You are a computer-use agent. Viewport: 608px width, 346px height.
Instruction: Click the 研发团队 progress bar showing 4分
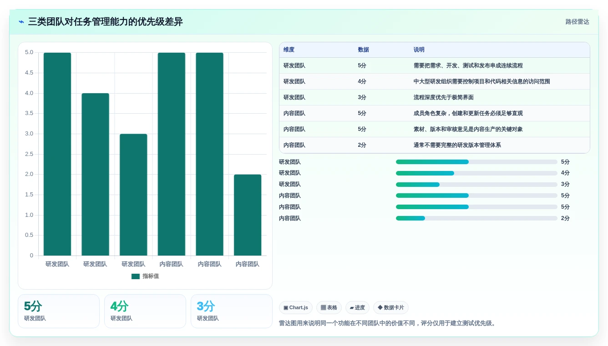tap(476, 173)
